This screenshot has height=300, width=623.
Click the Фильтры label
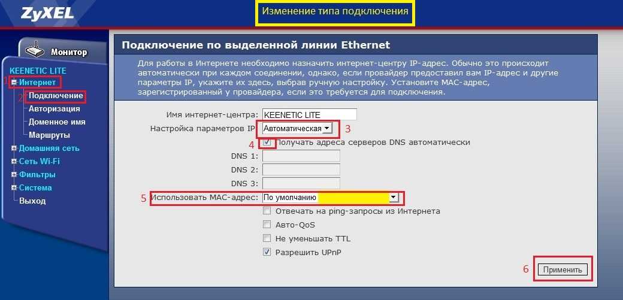(x=37, y=174)
